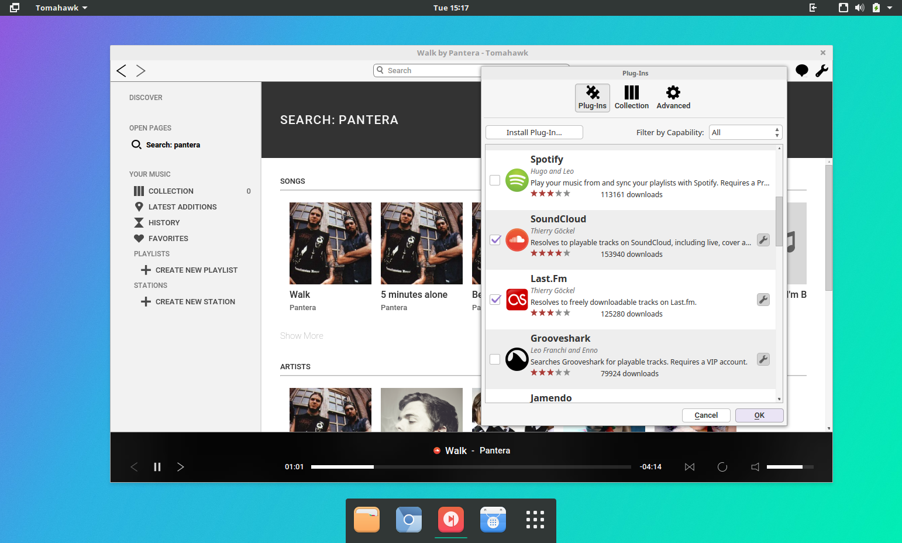Toggle repeat in the player bar
The image size is (902, 543).
722,467
